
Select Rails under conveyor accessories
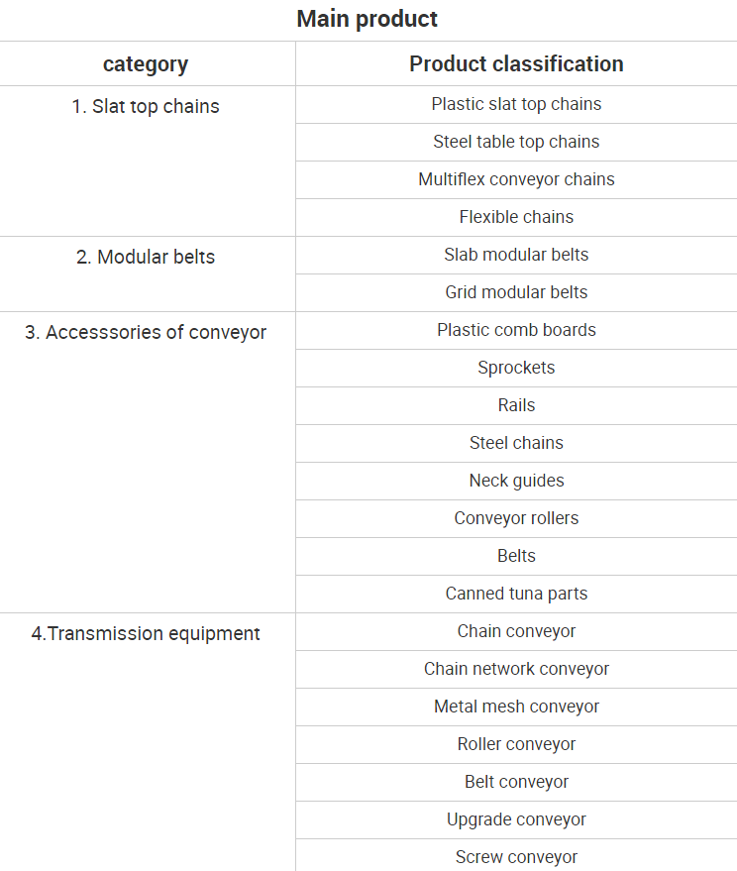tap(516, 405)
